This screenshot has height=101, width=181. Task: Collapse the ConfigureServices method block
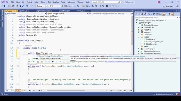coord(18,66)
